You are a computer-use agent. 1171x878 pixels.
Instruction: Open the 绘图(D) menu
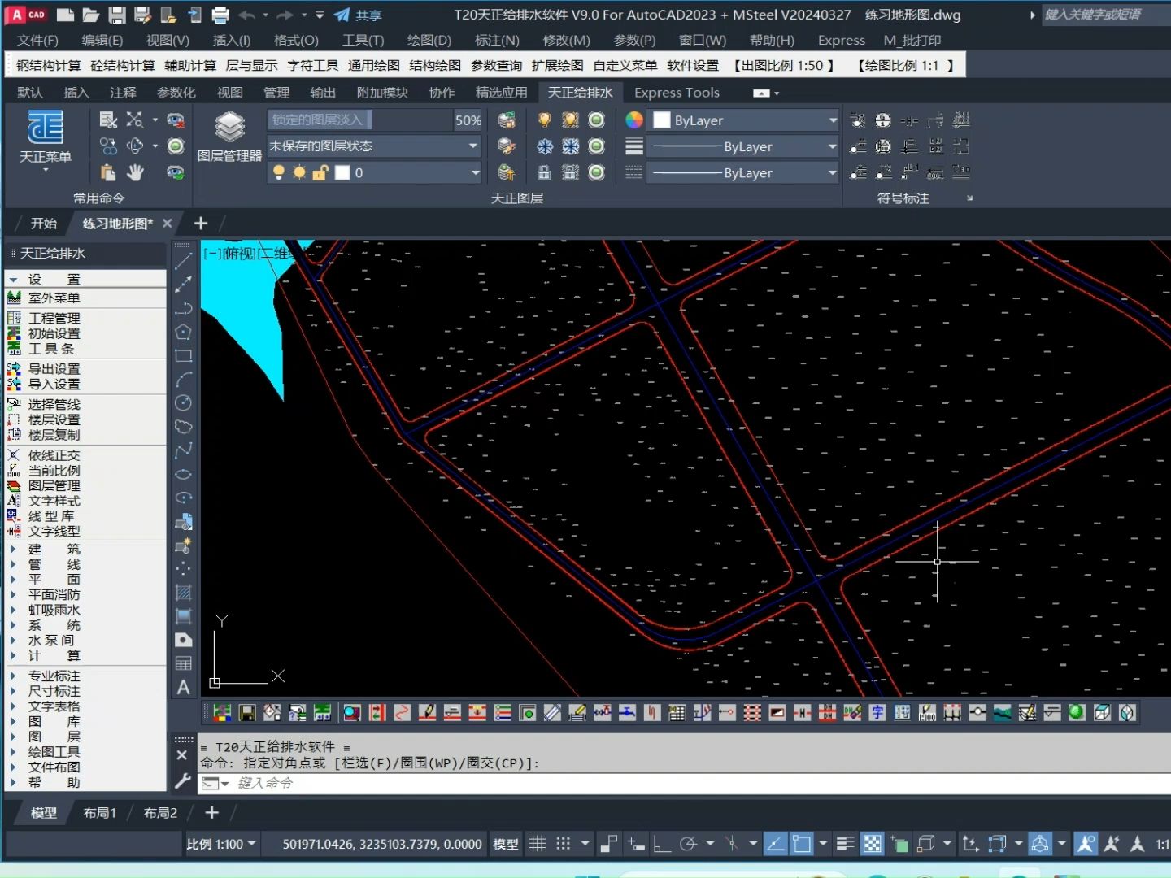pos(429,40)
